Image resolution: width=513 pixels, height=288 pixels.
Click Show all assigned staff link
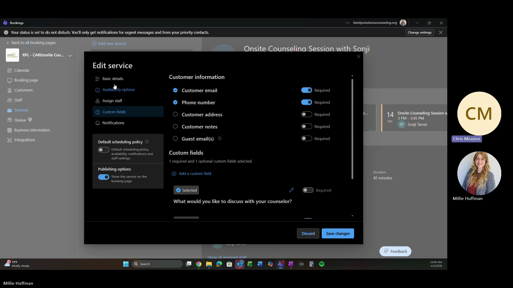(x=227, y=257)
